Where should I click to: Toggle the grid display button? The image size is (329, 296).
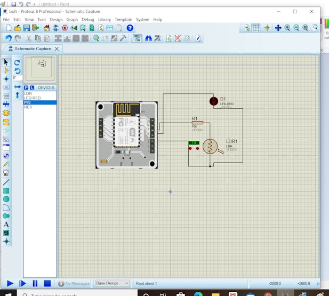point(256,28)
